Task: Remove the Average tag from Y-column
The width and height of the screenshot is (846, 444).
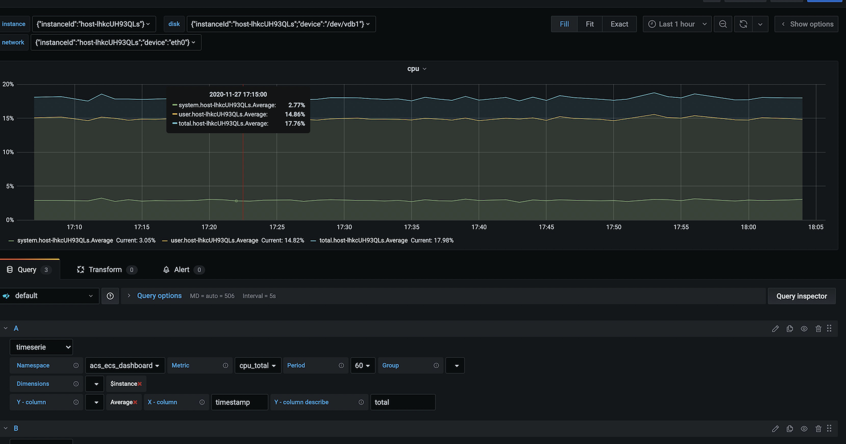Action: [x=135, y=403]
